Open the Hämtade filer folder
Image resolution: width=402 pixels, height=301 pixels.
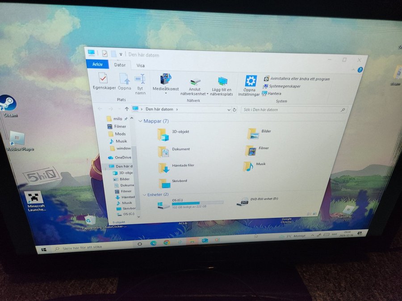point(164,167)
